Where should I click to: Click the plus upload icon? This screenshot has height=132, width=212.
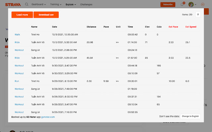coord(202,4)
